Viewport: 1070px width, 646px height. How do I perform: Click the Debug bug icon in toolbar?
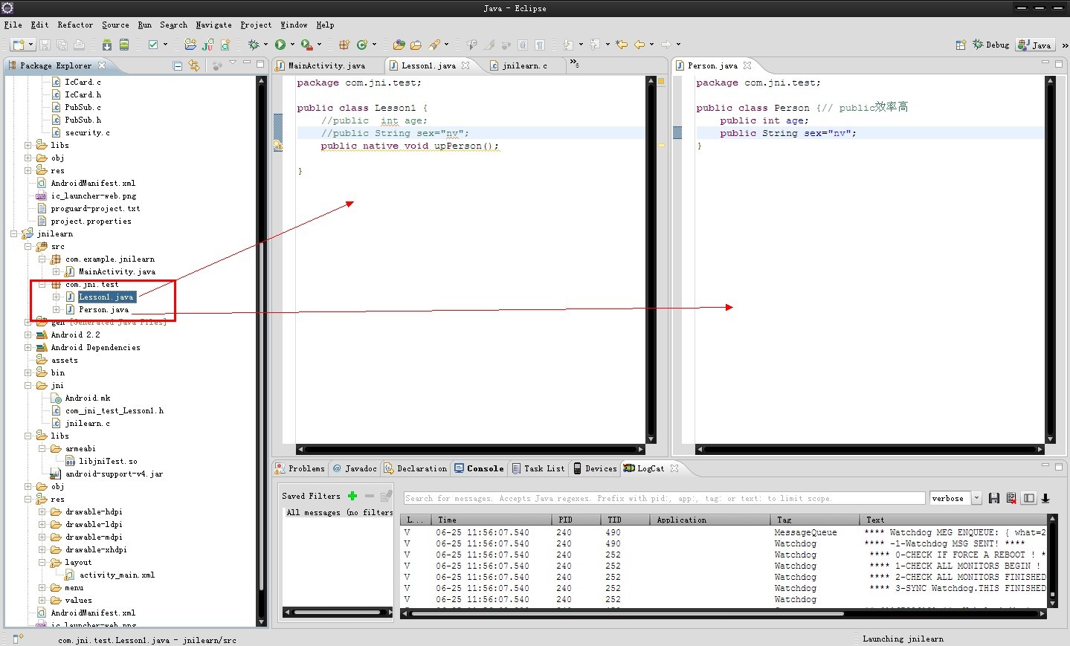coord(254,45)
